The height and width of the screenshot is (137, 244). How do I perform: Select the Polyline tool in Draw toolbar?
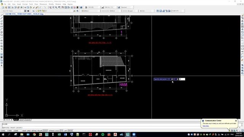coord(2,21)
